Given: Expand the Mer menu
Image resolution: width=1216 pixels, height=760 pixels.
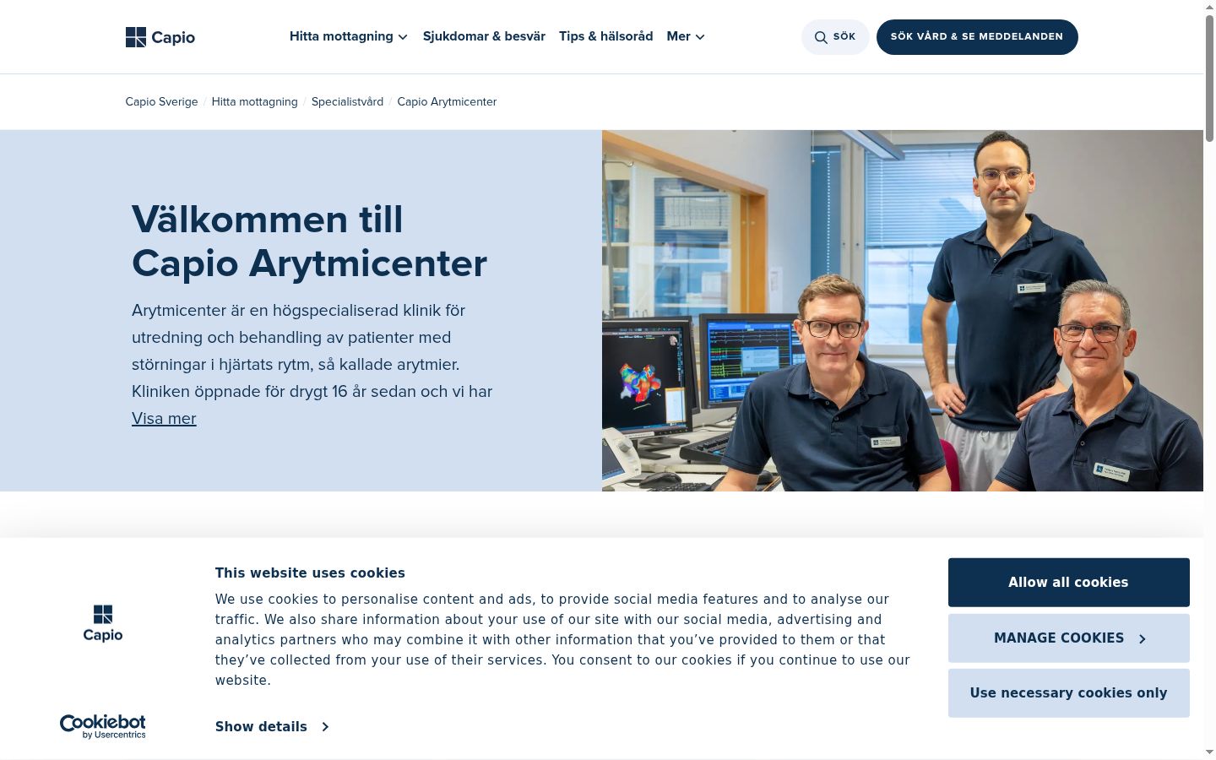Looking at the screenshot, I should pos(686,36).
